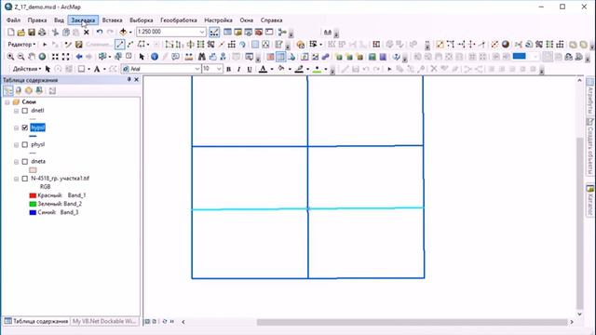596x335 pixels.
Task: Switch to List By Drawing Order view
Action: pyautogui.click(x=8, y=91)
